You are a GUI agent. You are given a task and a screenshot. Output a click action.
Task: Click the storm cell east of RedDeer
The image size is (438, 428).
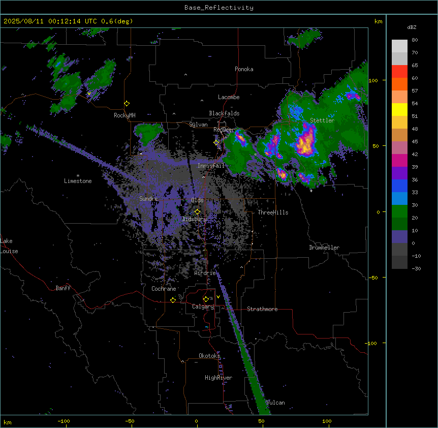240,138
